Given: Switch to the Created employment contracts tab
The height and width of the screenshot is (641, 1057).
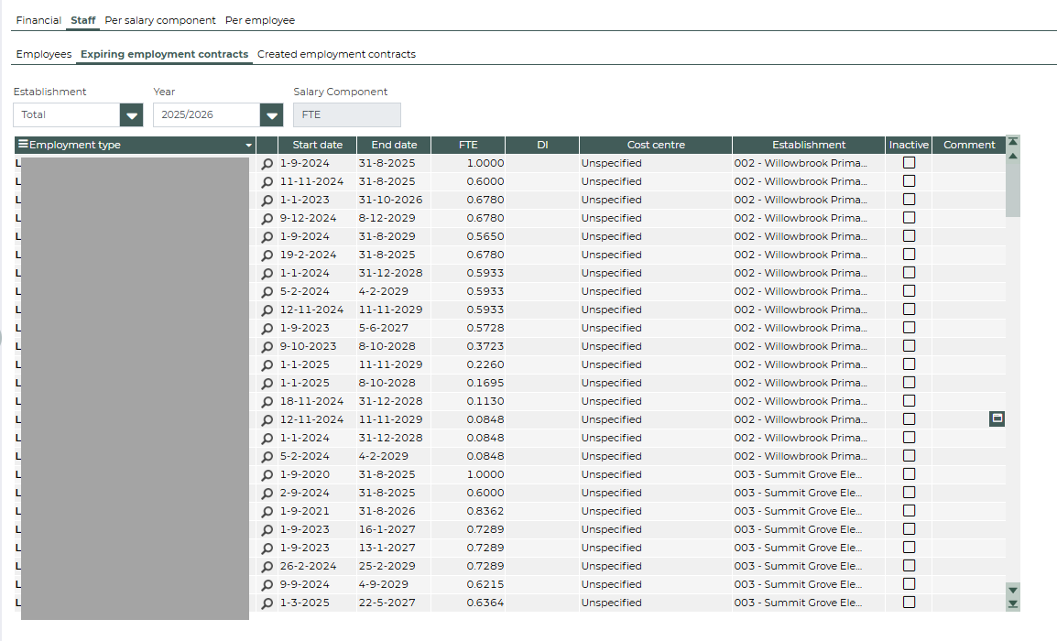Looking at the screenshot, I should [x=336, y=55].
